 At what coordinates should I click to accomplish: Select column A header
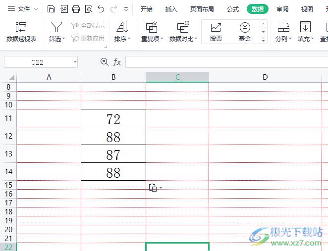click(x=49, y=77)
